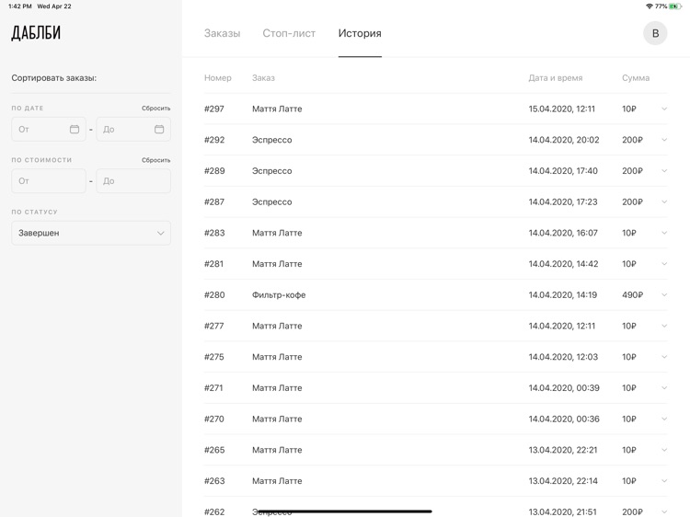Focus the date From input field

[49, 129]
